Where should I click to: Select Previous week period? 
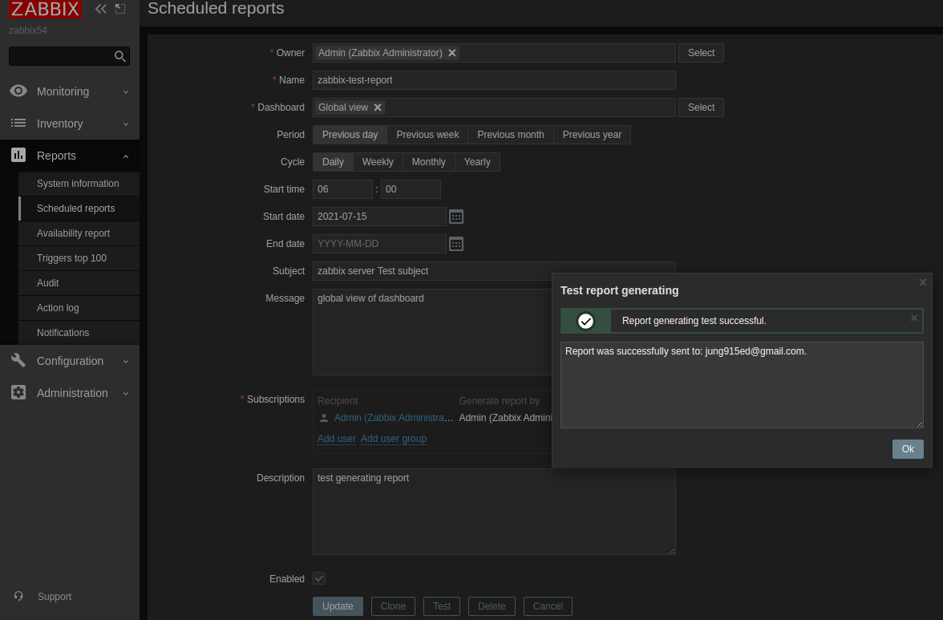click(x=427, y=135)
